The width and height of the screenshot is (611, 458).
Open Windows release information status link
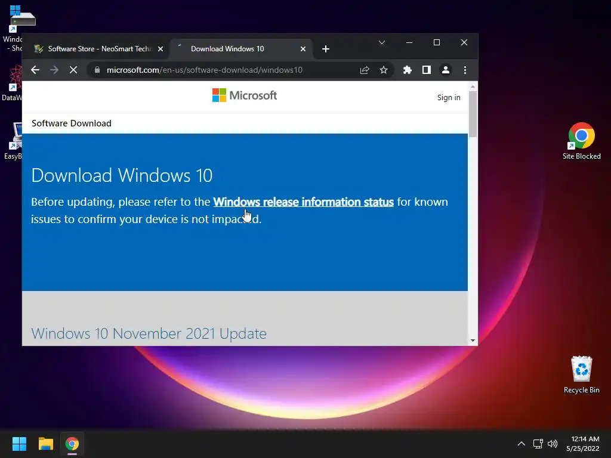pyautogui.click(x=303, y=202)
